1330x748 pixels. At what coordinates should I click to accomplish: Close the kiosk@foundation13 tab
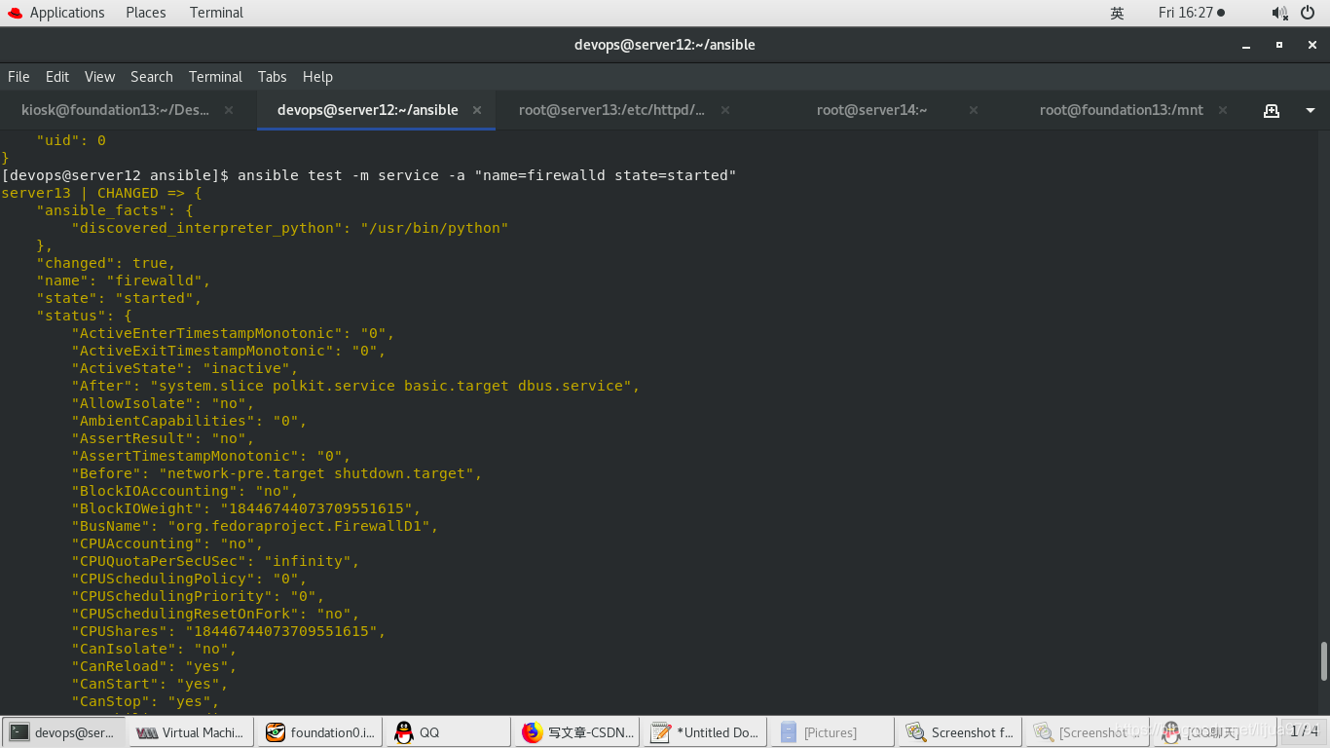point(229,110)
